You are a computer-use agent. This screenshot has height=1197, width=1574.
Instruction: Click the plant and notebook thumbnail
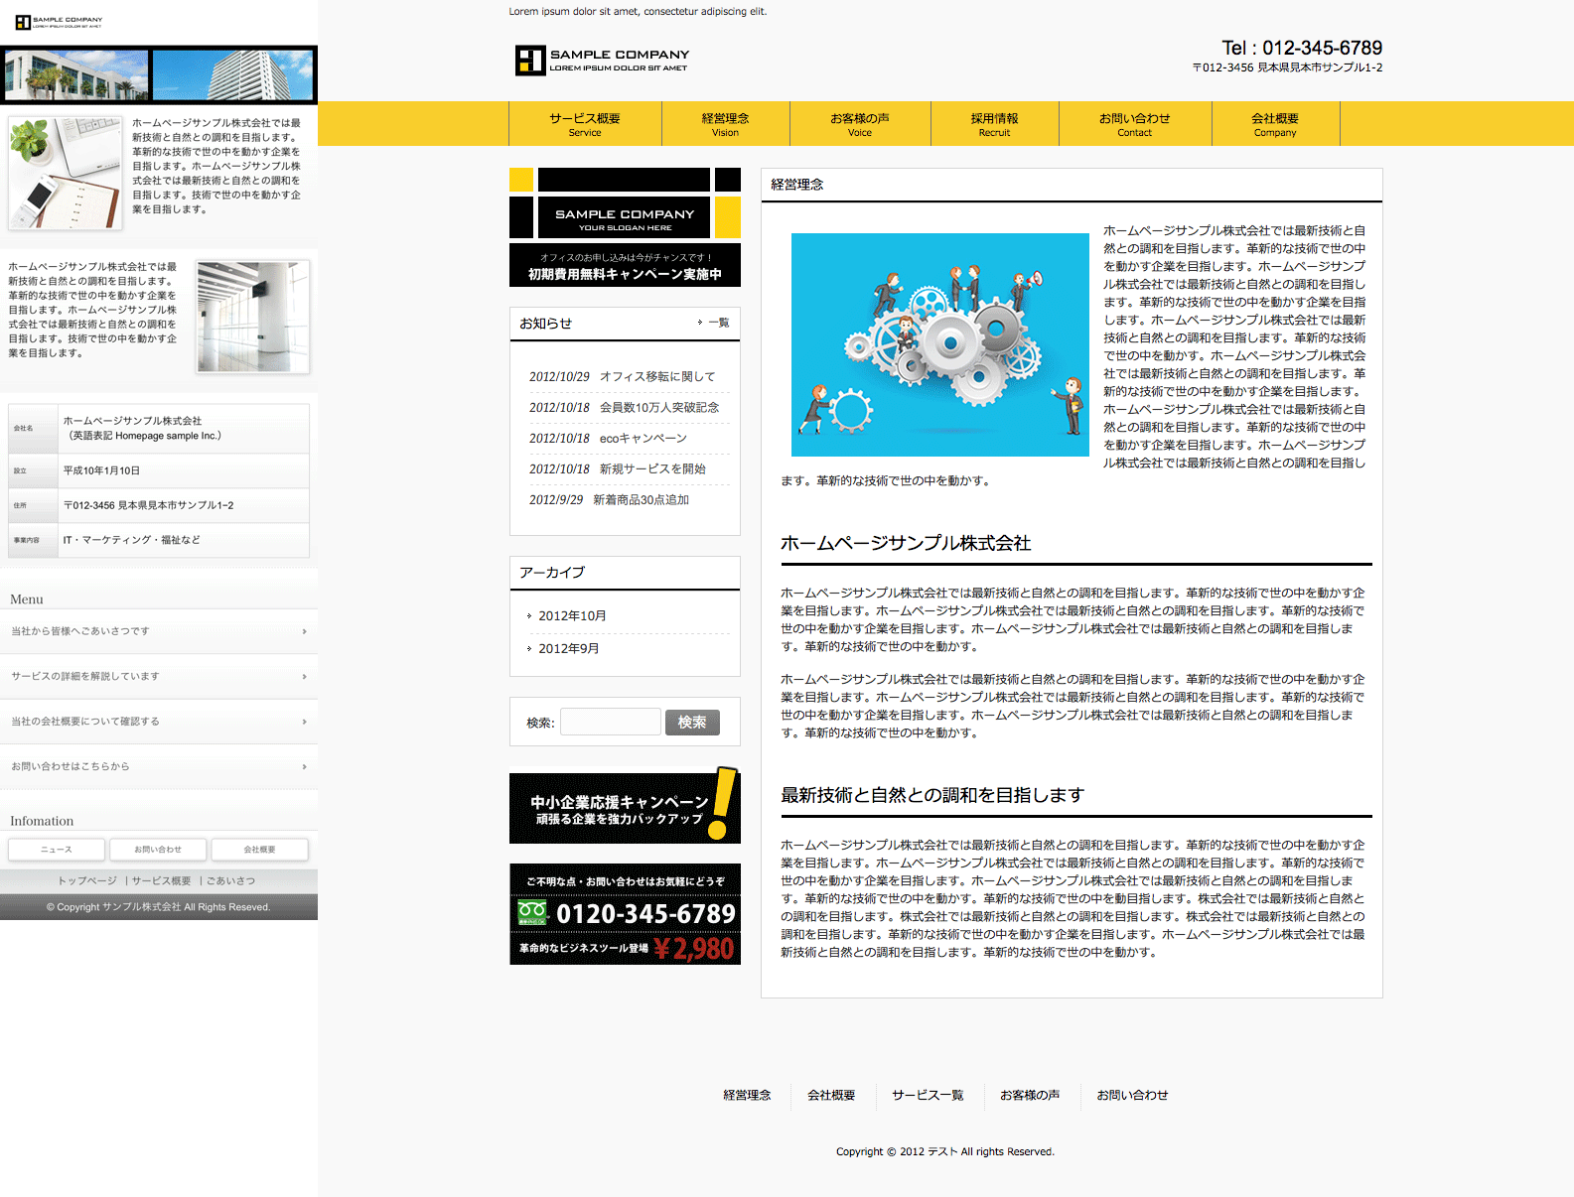tap(66, 174)
